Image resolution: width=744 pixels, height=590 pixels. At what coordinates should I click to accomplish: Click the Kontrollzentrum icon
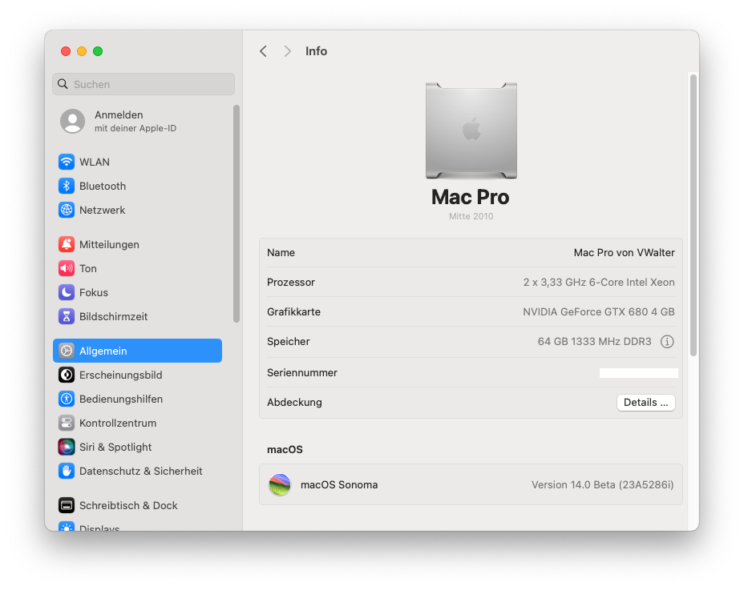[x=67, y=423]
